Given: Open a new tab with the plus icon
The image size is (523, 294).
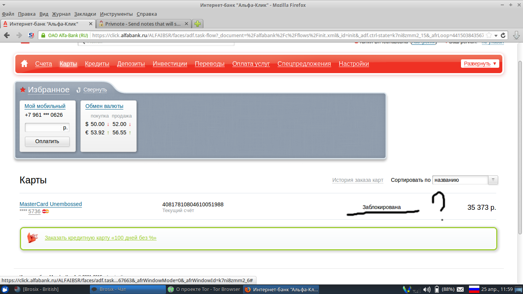Looking at the screenshot, I should point(197,24).
